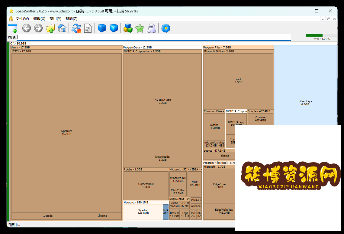Select the .lingma folder block
Viewport: 344px width, 234px height.
click(103, 216)
